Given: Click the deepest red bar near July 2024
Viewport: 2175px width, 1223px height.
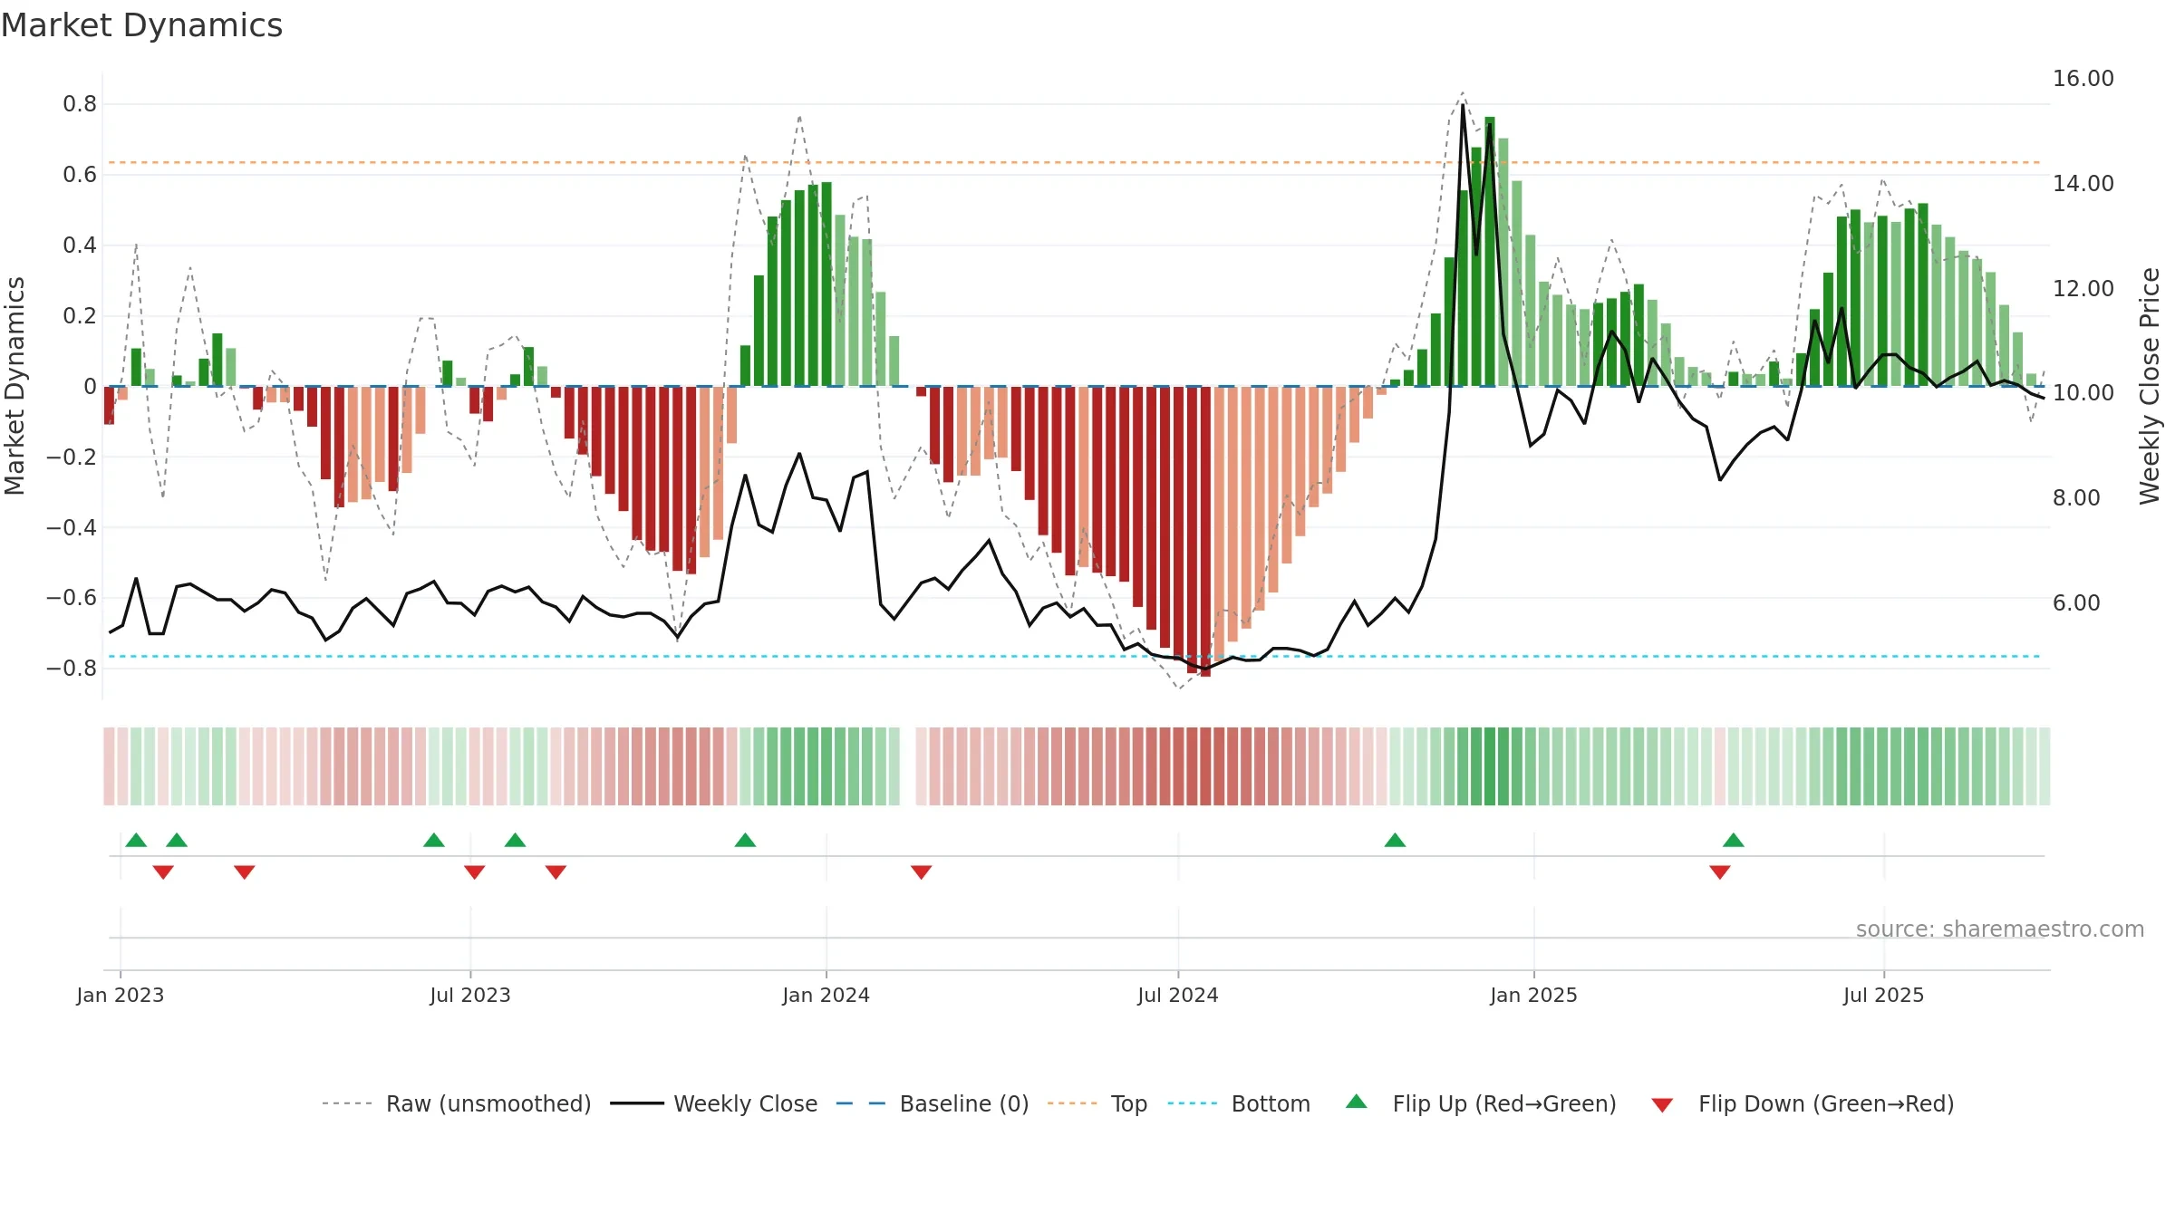Looking at the screenshot, I should [x=1205, y=532].
